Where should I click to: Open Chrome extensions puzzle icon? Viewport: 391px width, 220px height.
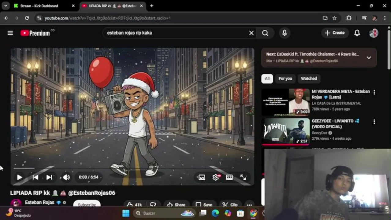(349, 18)
